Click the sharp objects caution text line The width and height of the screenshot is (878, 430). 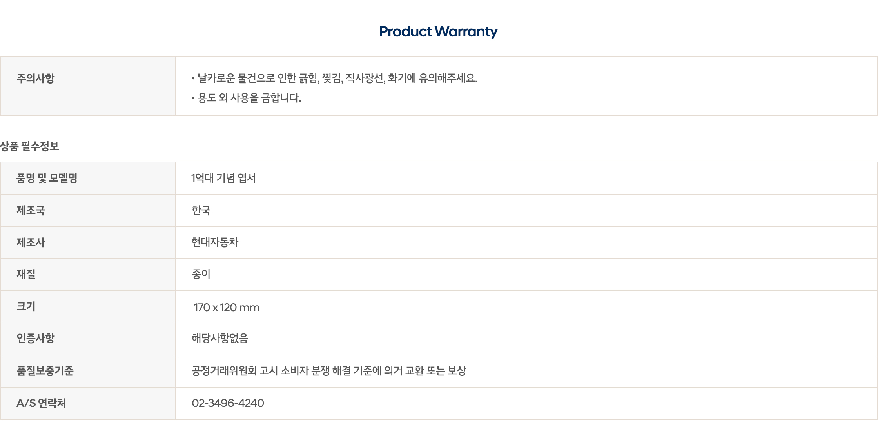(334, 78)
